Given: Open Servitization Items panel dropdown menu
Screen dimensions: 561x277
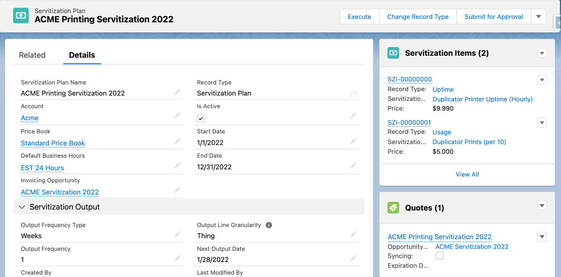Looking at the screenshot, I should [542, 53].
